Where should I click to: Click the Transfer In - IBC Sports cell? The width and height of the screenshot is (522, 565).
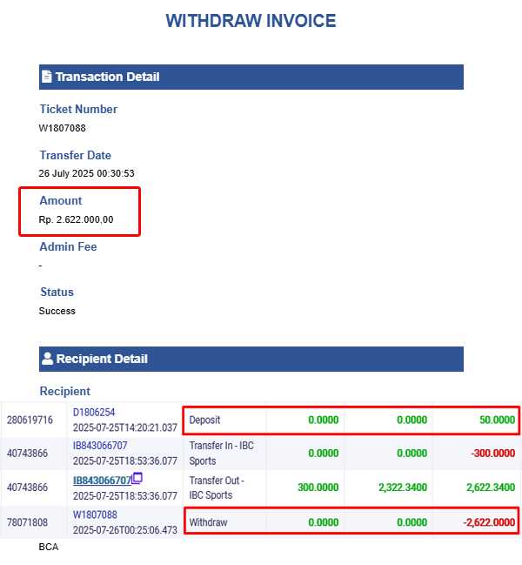(221, 454)
